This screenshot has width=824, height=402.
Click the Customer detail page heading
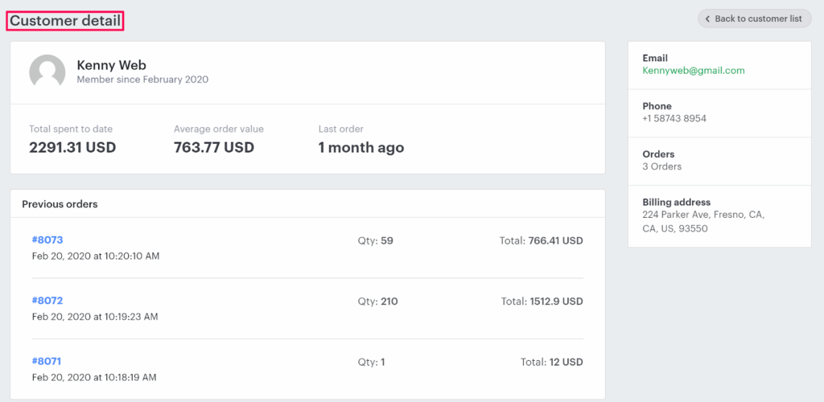pyautogui.click(x=65, y=20)
